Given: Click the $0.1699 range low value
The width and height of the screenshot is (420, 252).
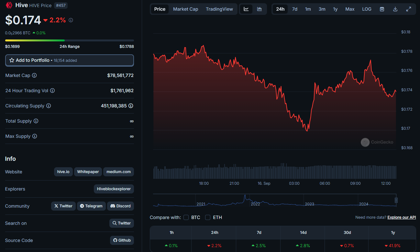Looking at the screenshot, I should tap(12, 46).
